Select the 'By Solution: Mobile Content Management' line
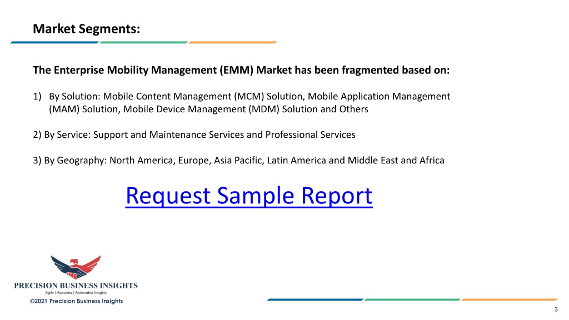Screen dimensions: 569x320 click(241, 96)
